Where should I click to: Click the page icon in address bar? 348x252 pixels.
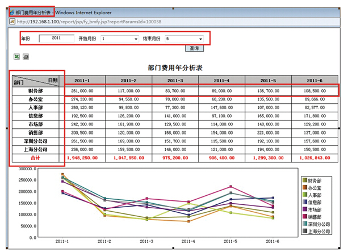tap(11, 21)
